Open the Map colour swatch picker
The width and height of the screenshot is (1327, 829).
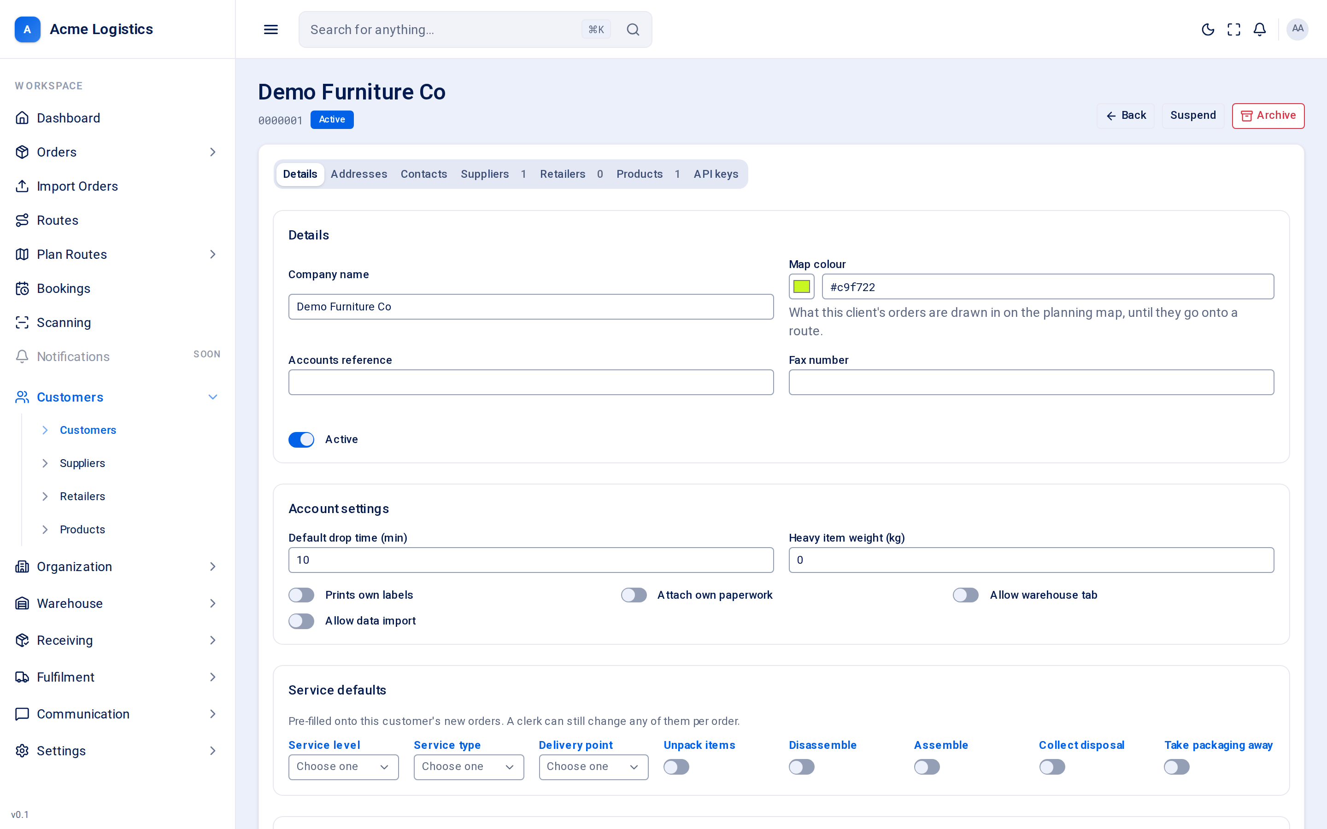point(801,287)
